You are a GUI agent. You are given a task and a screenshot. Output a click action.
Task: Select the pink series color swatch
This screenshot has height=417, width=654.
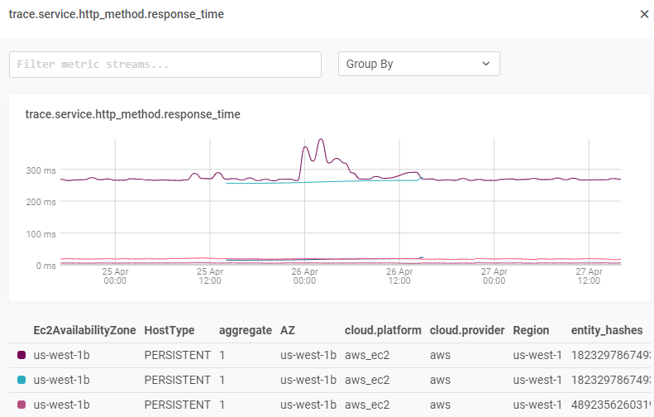pos(21,405)
